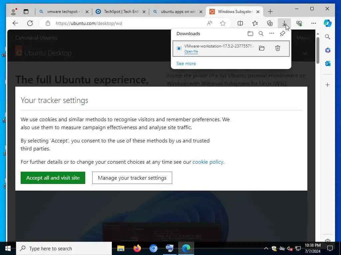The width and height of the screenshot is (341, 255).
Task: Click the Windows Start button
Action: [8, 248]
